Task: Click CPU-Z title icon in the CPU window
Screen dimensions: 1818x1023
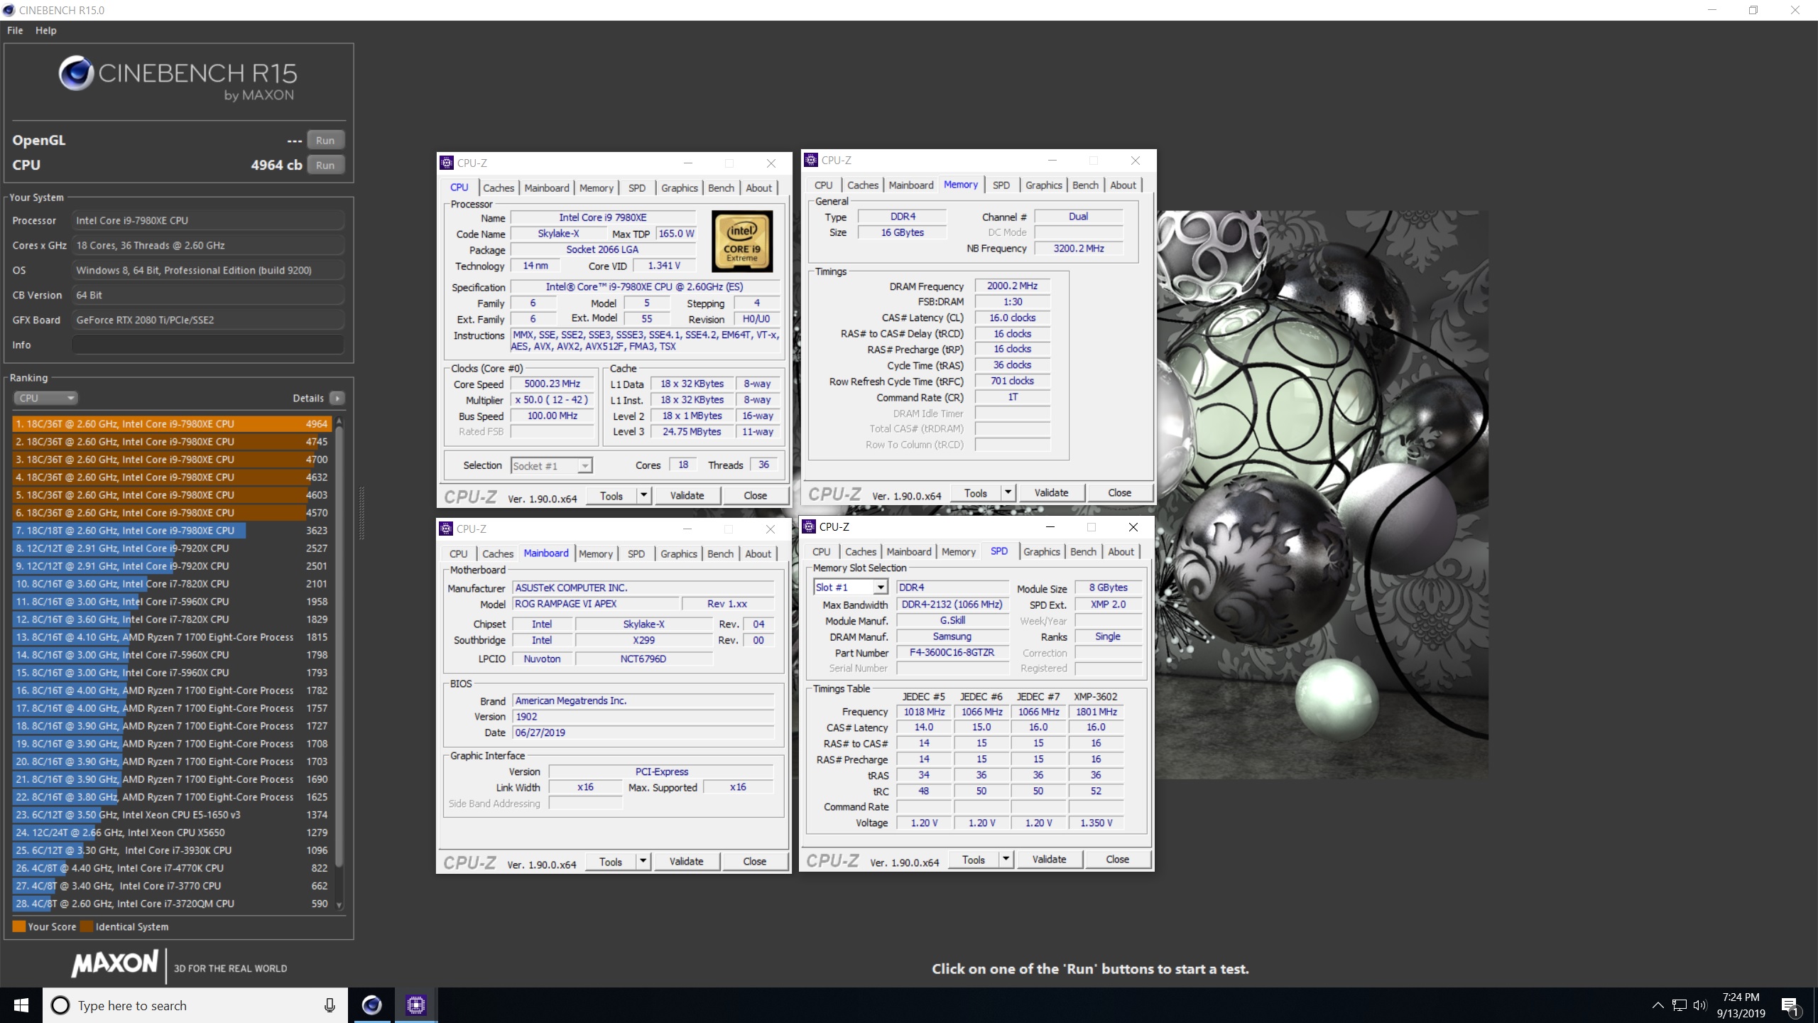Action: pos(447,163)
